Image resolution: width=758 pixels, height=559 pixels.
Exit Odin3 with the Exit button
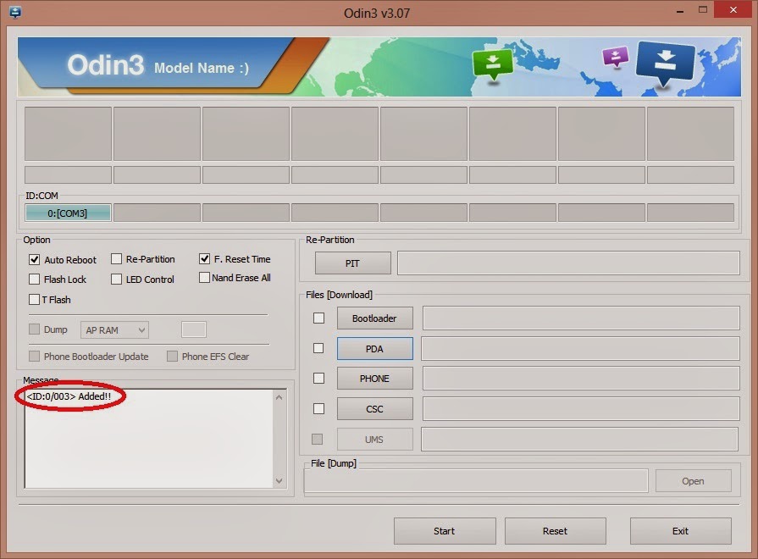680,530
